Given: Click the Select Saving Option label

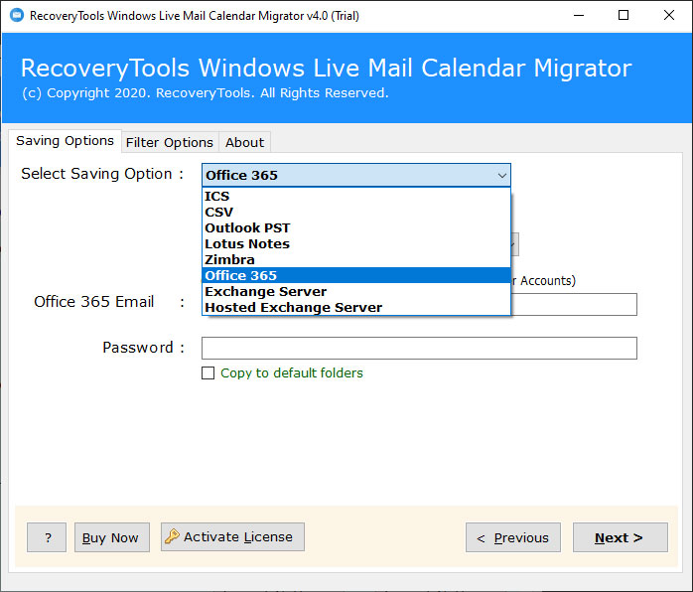Looking at the screenshot, I should [102, 174].
